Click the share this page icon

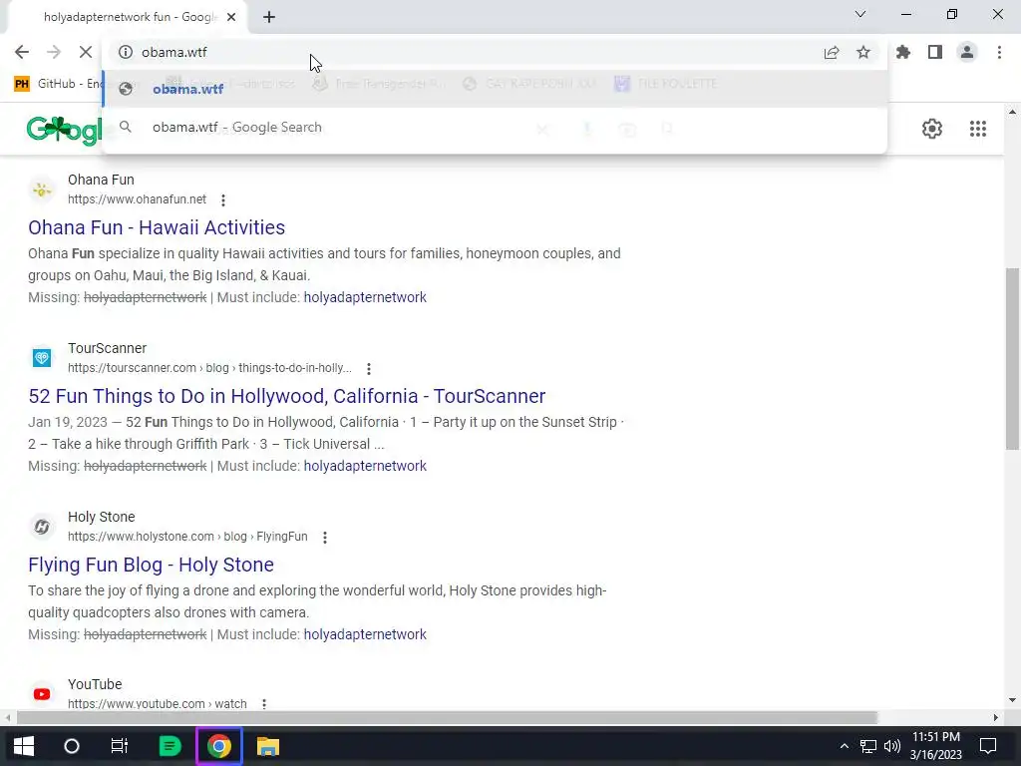[832, 52]
